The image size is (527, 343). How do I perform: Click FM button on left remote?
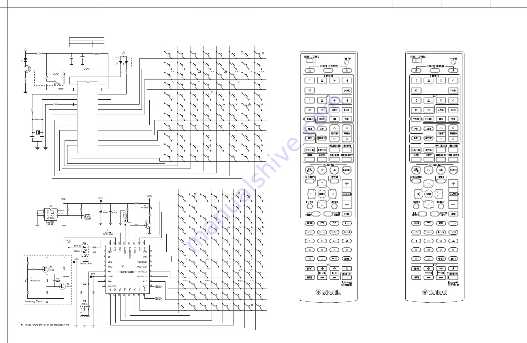tap(310, 129)
